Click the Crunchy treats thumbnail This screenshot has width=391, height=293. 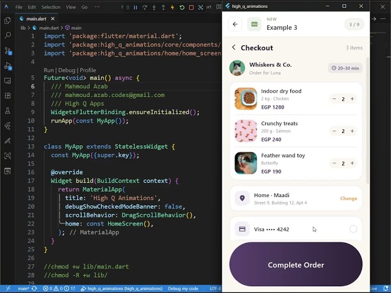pos(246,131)
